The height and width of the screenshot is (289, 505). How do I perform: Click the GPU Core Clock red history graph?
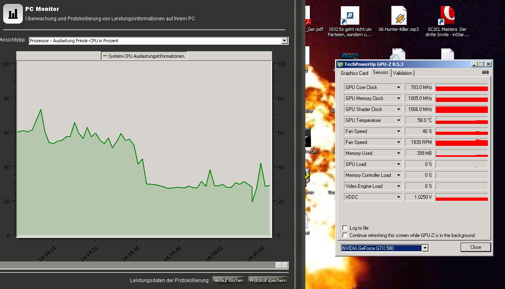[461, 87]
